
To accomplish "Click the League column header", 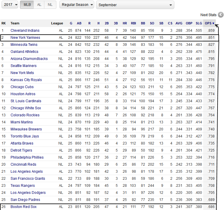I will [57, 23].
